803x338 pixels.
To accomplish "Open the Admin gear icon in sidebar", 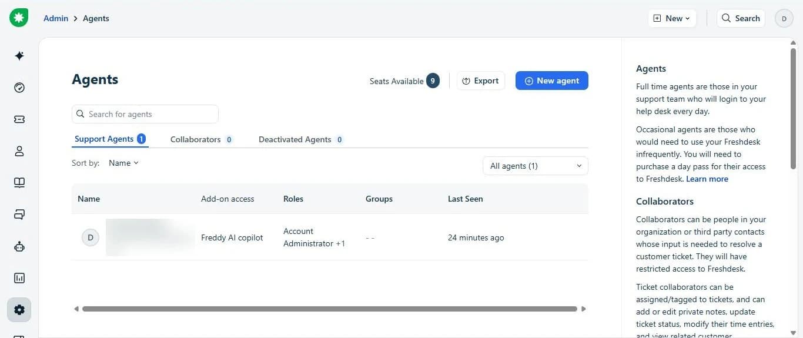I will pyautogui.click(x=19, y=310).
